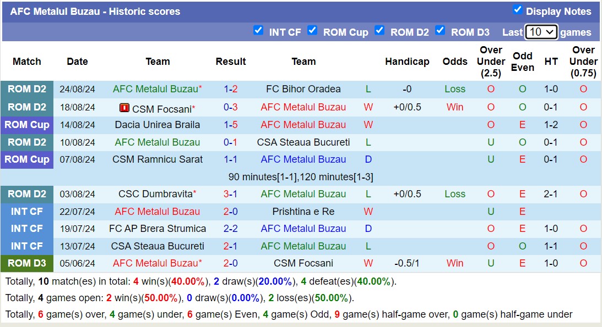Click the 2-2 result against Brera Strumica
This screenshot has width=602, height=327.
coord(230,229)
